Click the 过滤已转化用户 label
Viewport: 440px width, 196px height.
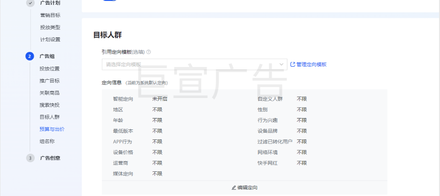click(275, 142)
